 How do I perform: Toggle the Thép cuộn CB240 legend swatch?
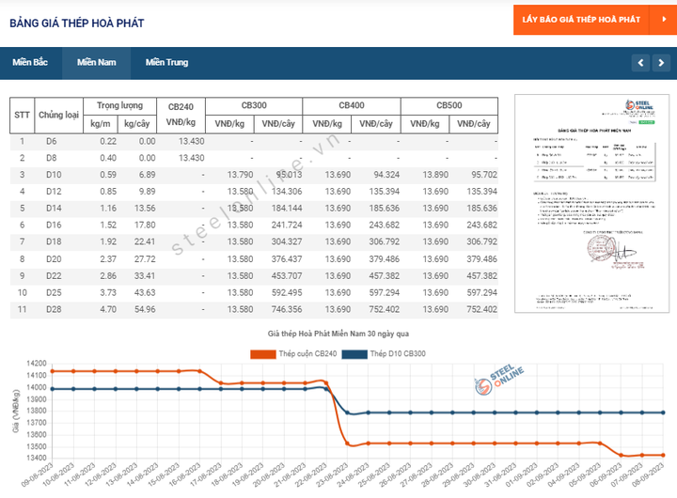(263, 354)
